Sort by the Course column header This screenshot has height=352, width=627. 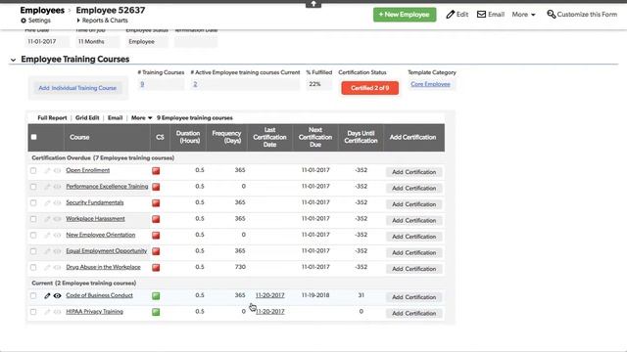(79, 137)
